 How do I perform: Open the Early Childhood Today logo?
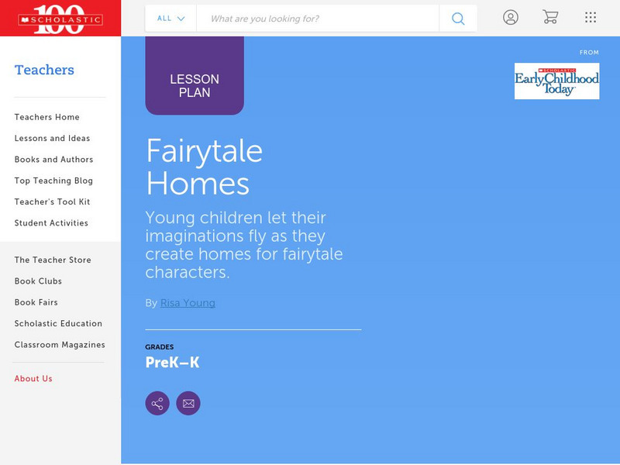tap(556, 81)
